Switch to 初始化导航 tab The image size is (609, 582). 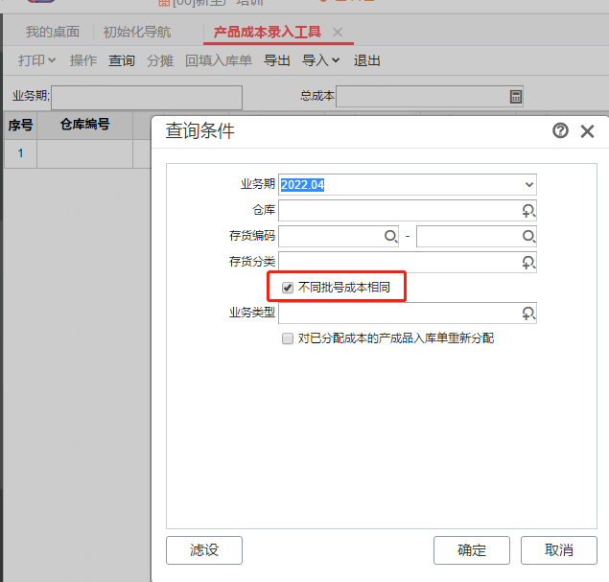pyautogui.click(x=137, y=32)
